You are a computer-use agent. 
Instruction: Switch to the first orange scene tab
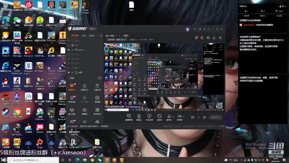click(75, 35)
